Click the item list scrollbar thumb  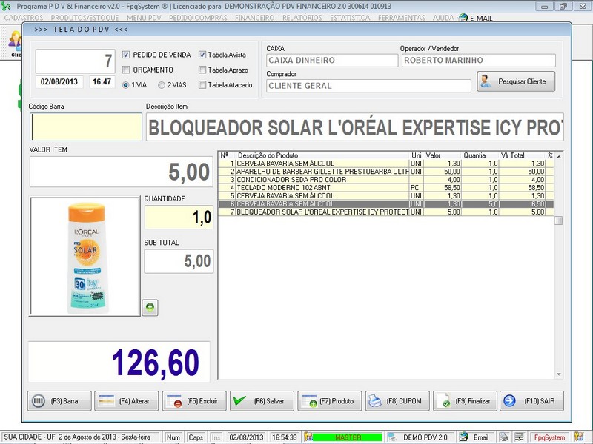(x=559, y=221)
